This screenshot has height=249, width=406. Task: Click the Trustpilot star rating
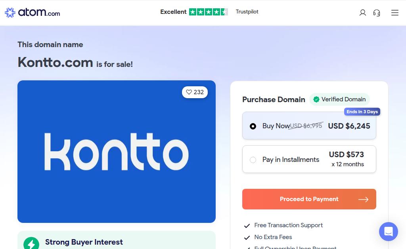click(x=208, y=12)
